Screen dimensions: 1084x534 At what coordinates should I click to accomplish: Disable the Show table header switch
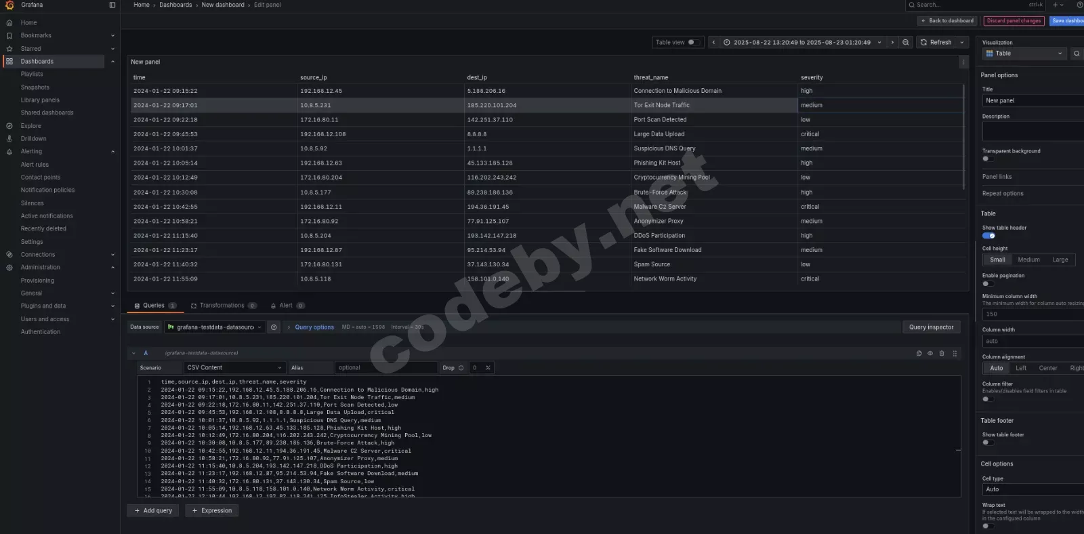coord(988,236)
